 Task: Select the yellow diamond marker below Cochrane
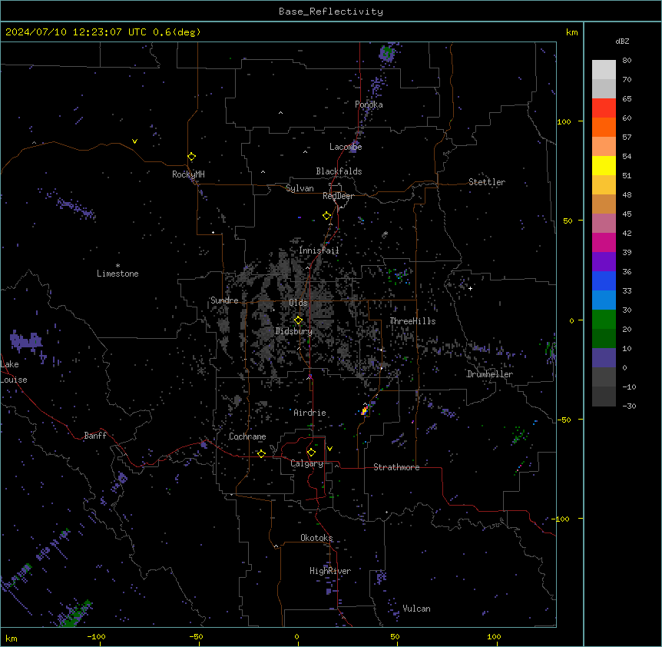[261, 453]
